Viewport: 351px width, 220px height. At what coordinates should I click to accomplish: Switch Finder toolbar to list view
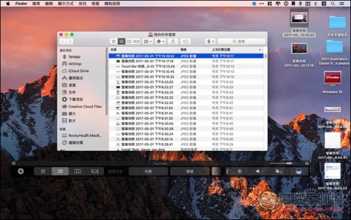(122, 42)
